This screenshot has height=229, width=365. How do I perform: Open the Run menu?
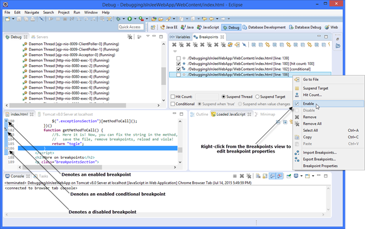click(x=76, y=11)
